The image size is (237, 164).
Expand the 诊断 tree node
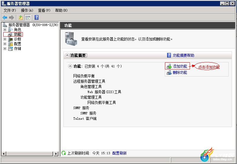[5, 39]
